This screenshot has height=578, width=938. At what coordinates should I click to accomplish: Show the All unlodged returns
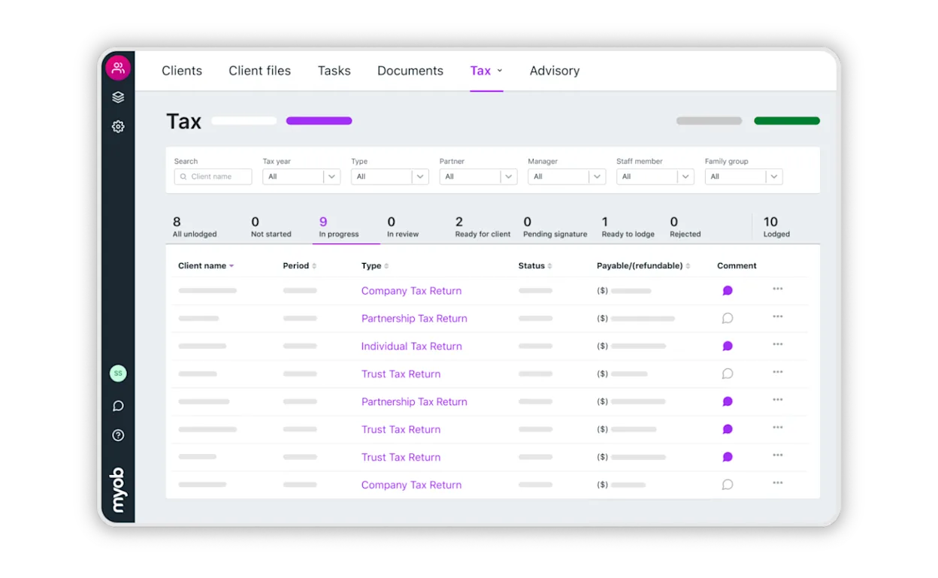click(195, 227)
